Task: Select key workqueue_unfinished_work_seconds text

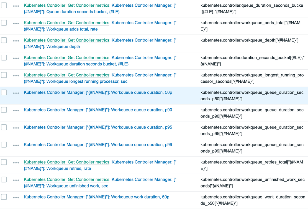Action: (253, 182)
